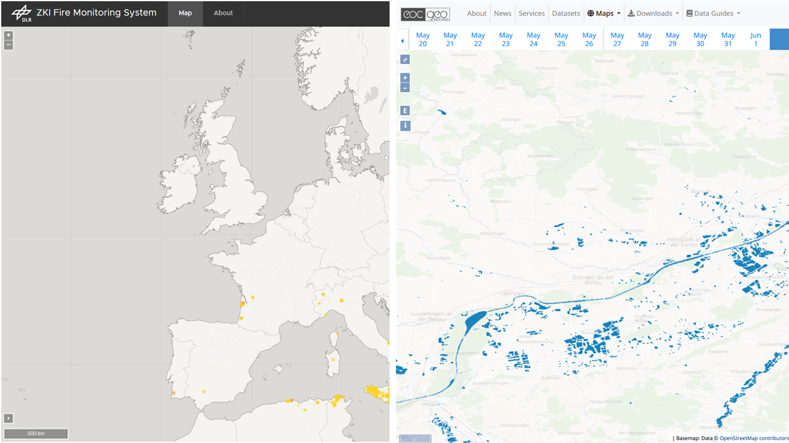Go to the Services page
This screenshot has height=443, width=789.
point(531,14)
